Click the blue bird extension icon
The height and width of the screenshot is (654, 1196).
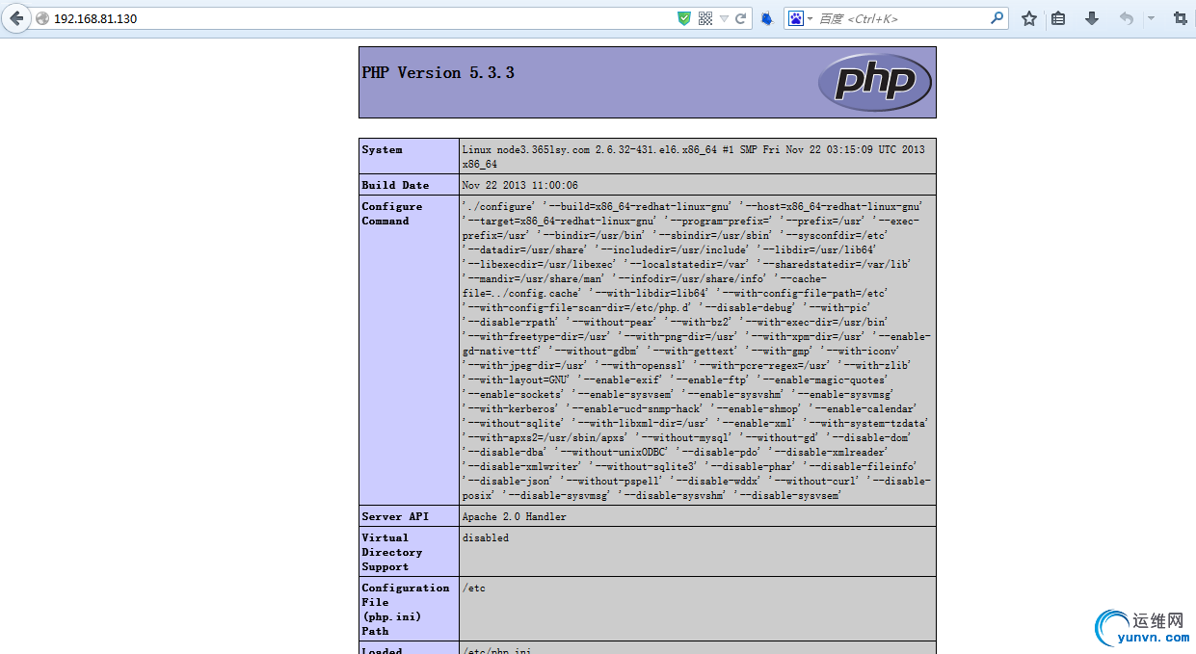767,18
